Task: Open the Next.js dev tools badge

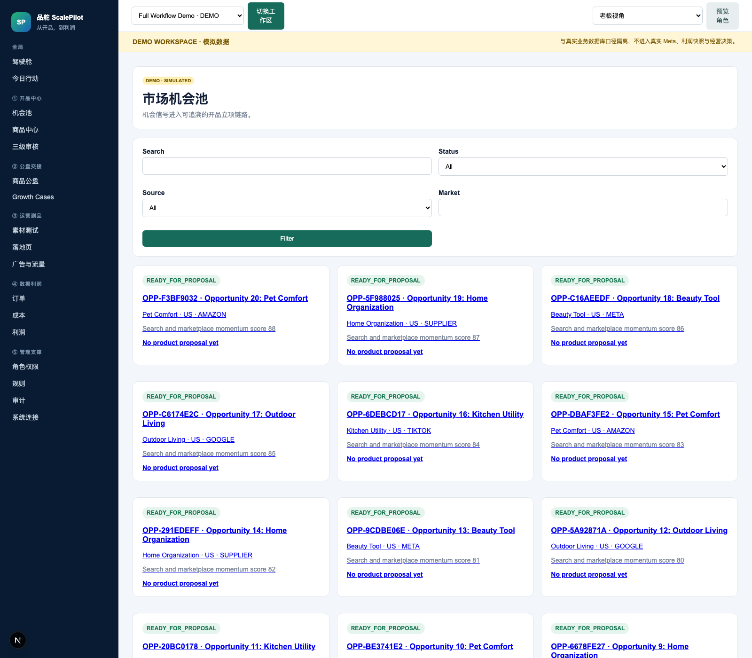Action: [x=18, y=640]
